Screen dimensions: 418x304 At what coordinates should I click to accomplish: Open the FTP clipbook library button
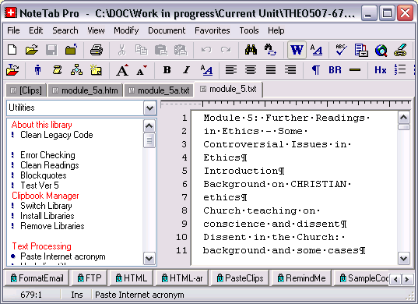[89, 278]
